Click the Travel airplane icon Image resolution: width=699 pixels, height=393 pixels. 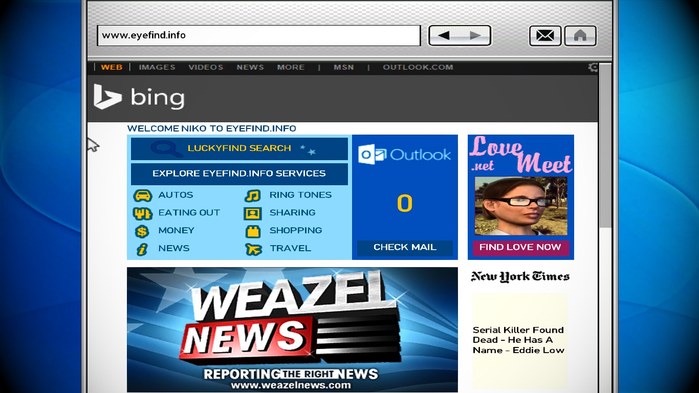[253, 249]
